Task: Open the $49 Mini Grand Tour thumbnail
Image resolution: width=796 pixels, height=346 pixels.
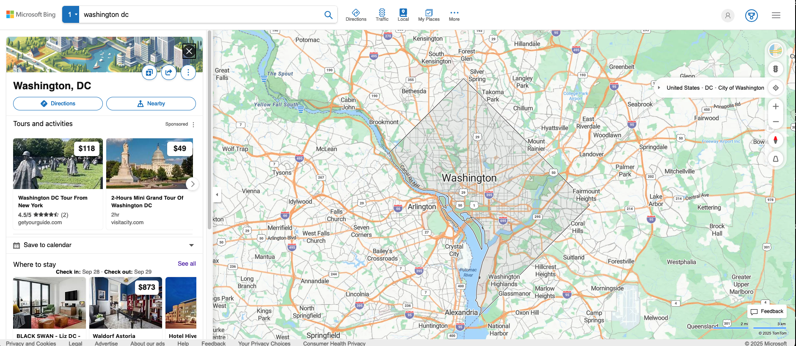Action: tap(149, 164)
